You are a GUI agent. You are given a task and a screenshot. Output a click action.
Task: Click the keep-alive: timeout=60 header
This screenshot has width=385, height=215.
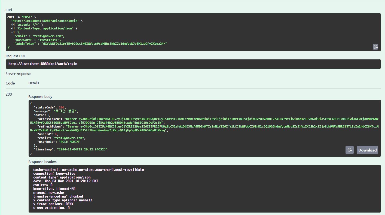(54, 189)
